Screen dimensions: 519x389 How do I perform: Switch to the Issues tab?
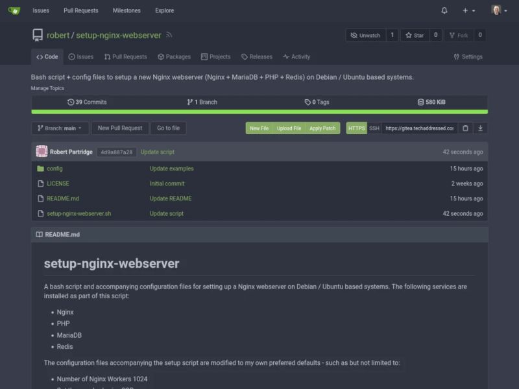tap(82, 56)
